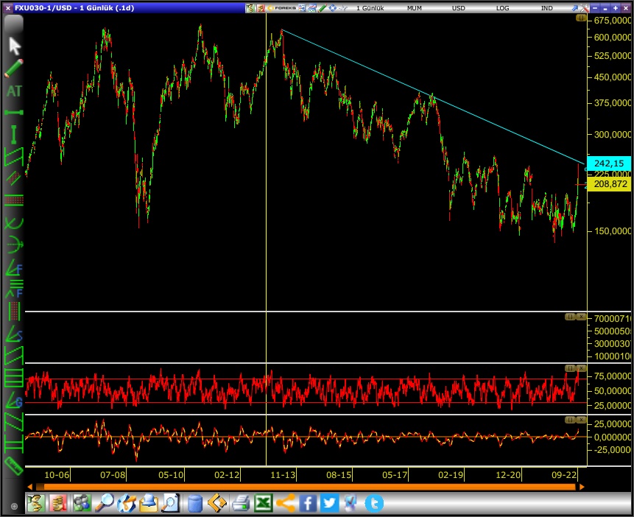Select the double-bar cycle lines tool
The width and height of the screenshot is (634, 517).
coord(14,444)
